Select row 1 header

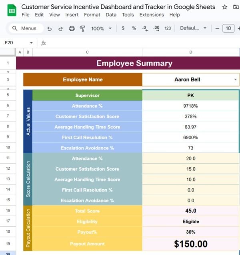pyautogui.click(x=8, y=63)
